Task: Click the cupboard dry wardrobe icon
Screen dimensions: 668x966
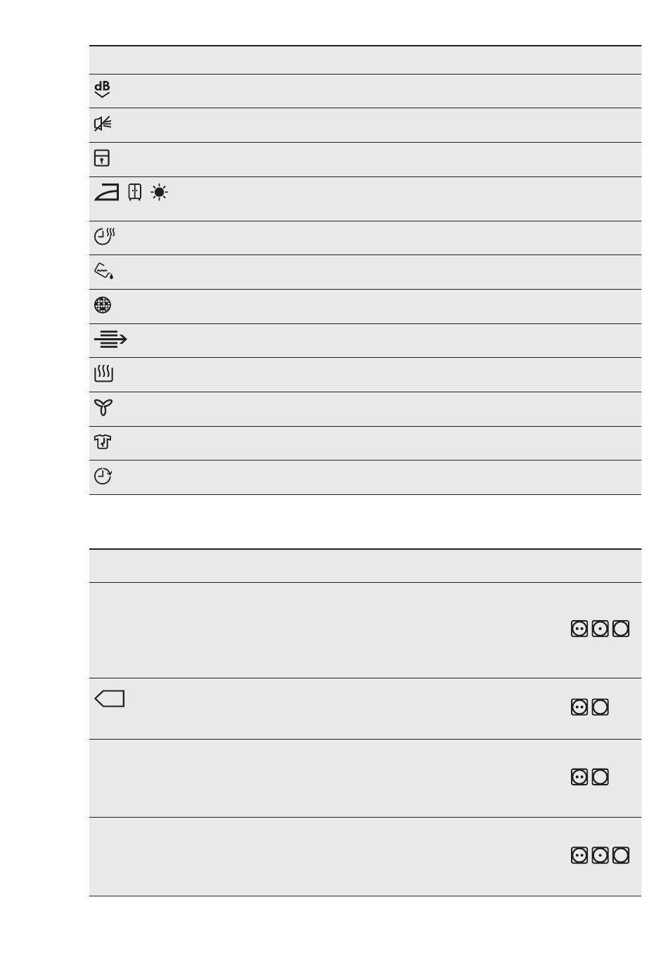Action: pos(136,193)
